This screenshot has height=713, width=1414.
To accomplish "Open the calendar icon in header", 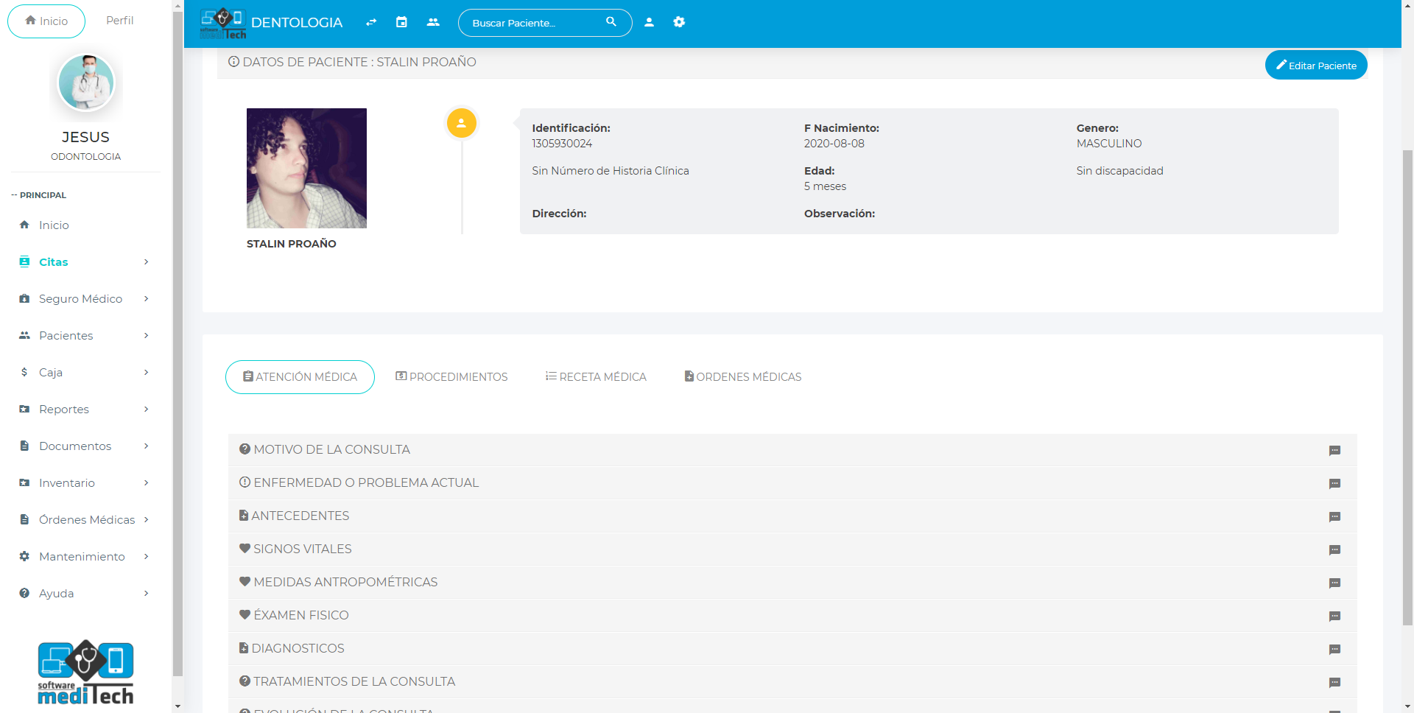I will (401, 22).
